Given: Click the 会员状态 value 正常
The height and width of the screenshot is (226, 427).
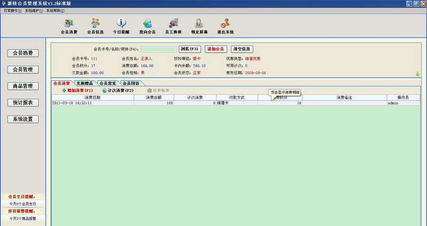Looking at the screenshot, I should (x=196, y=73).
